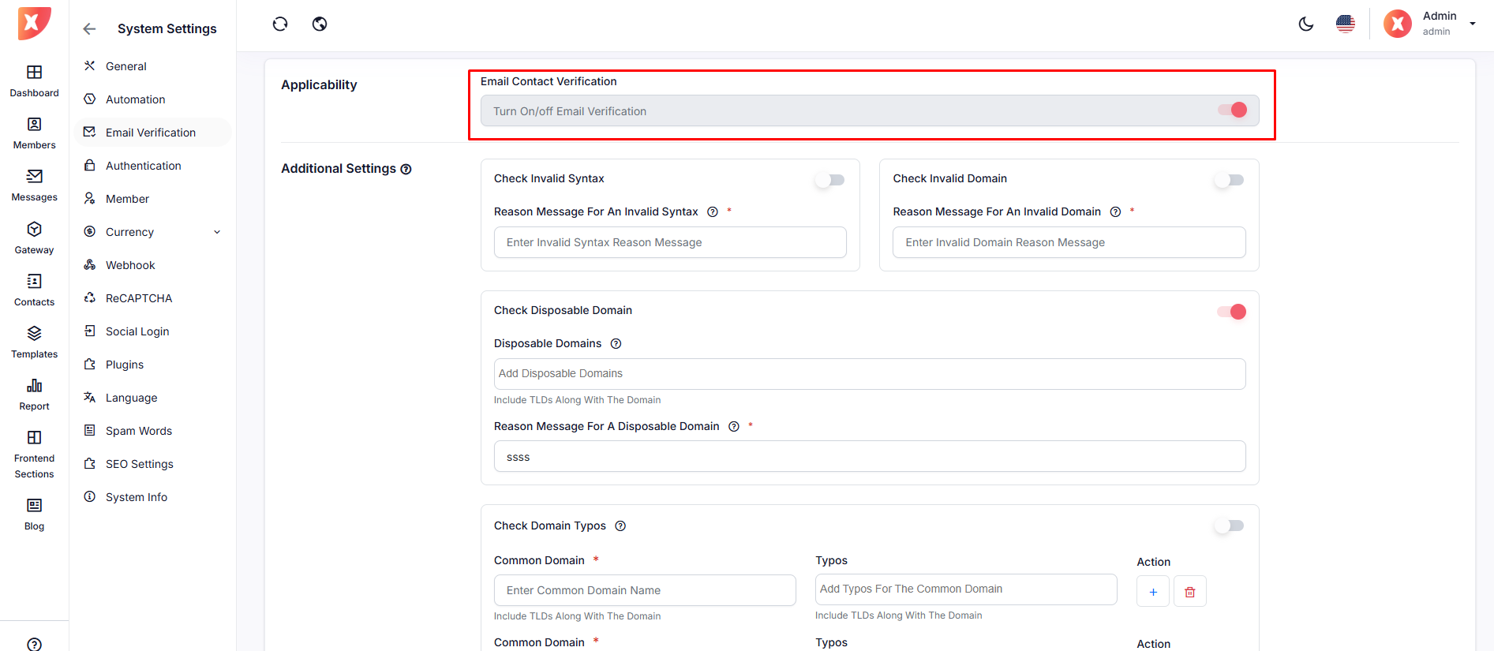Switch to dark mode with moon icon
The height and width of the screenshot is (651, 1494).
pyautogui.click(x=1306, y=24)
